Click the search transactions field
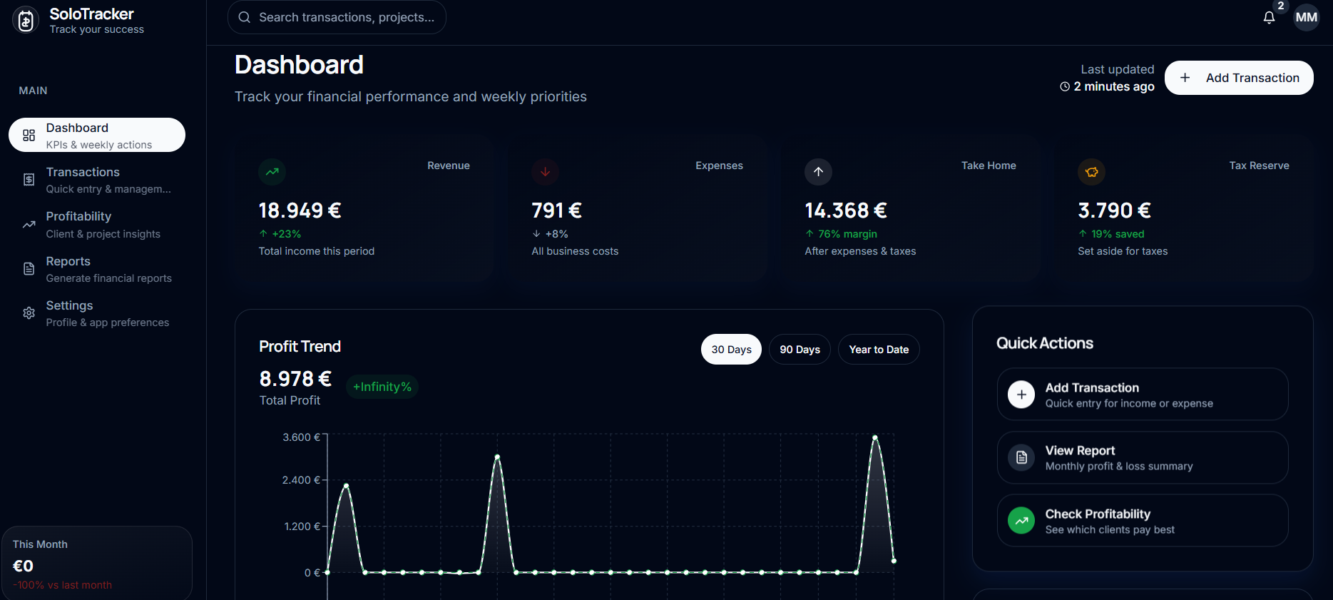 pyautogui.click(x=337, y=17)
